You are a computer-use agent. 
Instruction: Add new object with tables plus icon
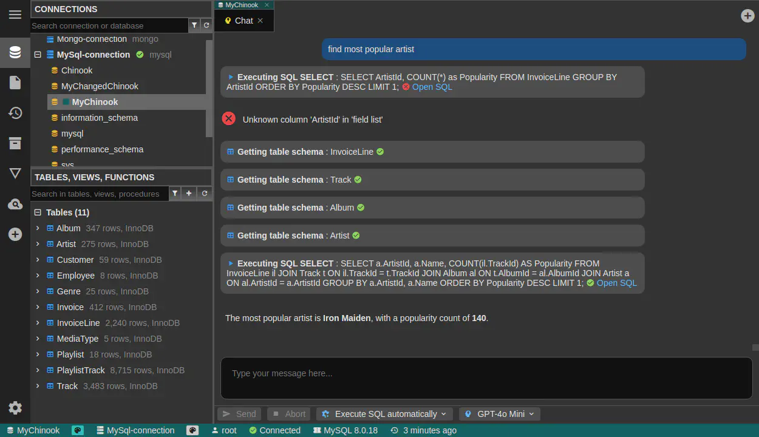tap(189, 194)
